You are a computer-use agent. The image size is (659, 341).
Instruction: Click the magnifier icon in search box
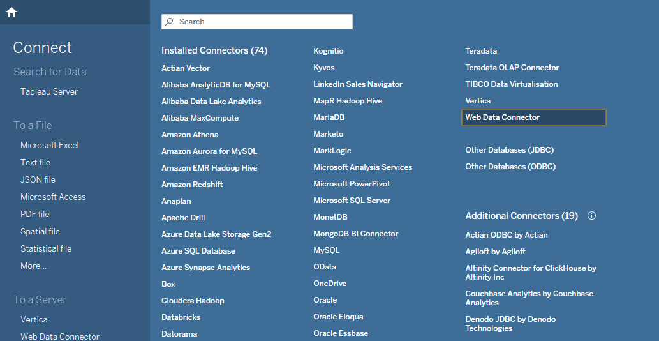coord(170,22)
